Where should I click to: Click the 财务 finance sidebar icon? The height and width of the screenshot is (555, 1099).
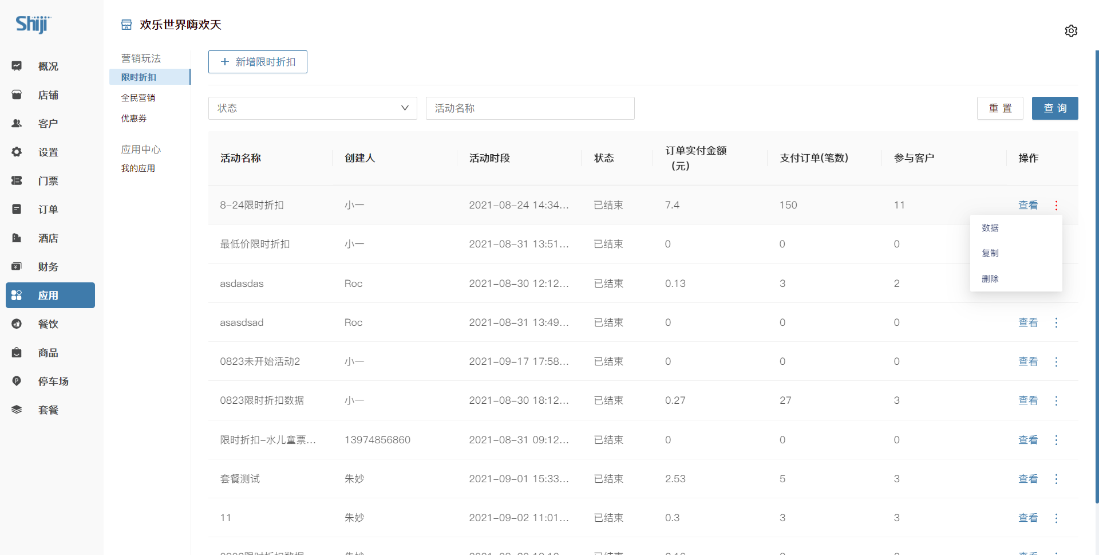click(17, 266)
